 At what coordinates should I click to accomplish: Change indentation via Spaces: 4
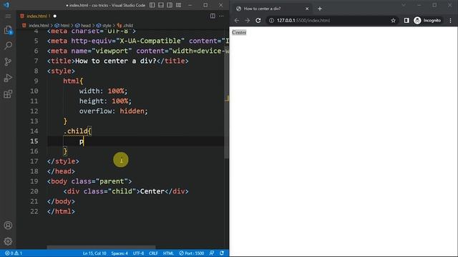120,253
